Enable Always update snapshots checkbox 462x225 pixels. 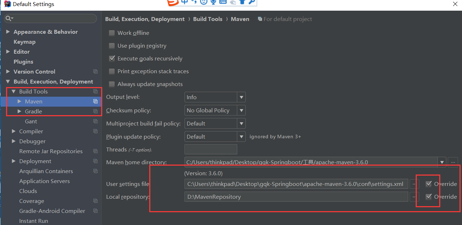point(112,84)
